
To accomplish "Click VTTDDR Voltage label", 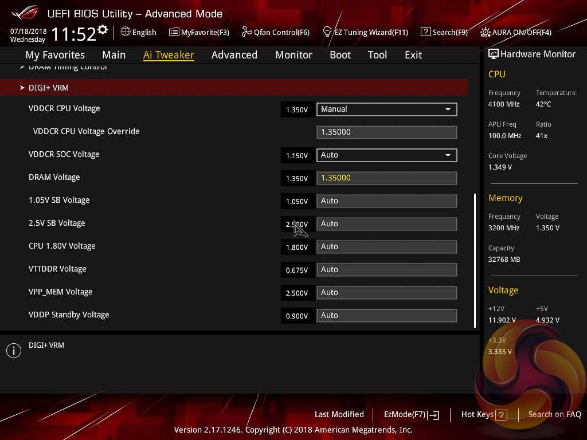I will (x=57, y=269).
